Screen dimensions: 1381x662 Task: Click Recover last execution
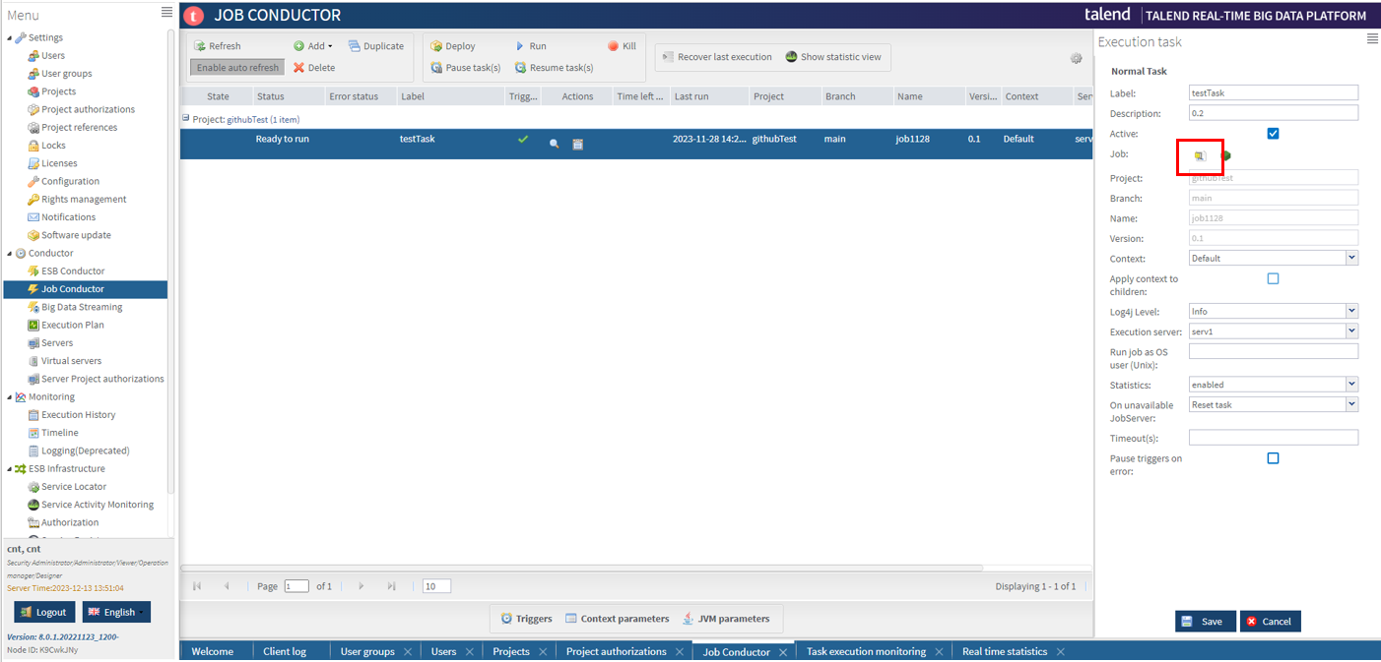[716, 57]
